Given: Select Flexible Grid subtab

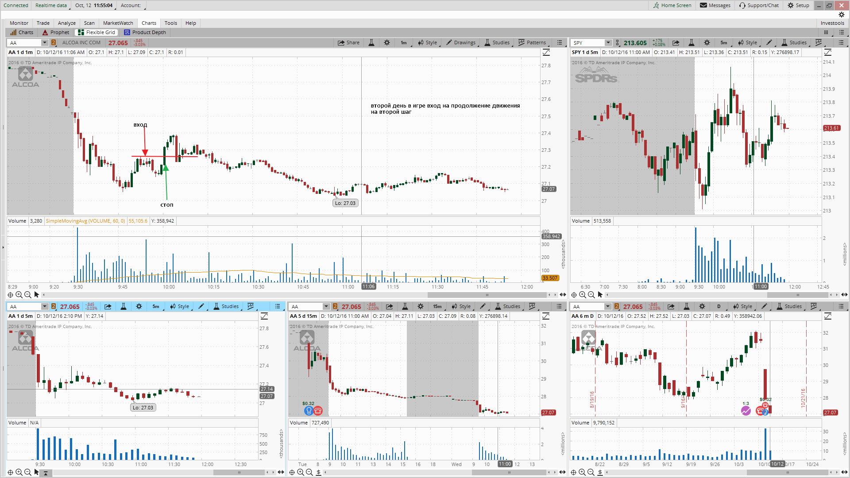Looking at the screenshot, I should (97, 32).
